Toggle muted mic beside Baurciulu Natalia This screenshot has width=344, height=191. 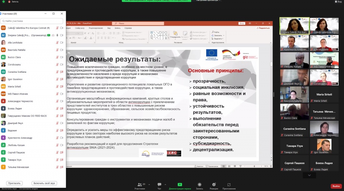57,50
